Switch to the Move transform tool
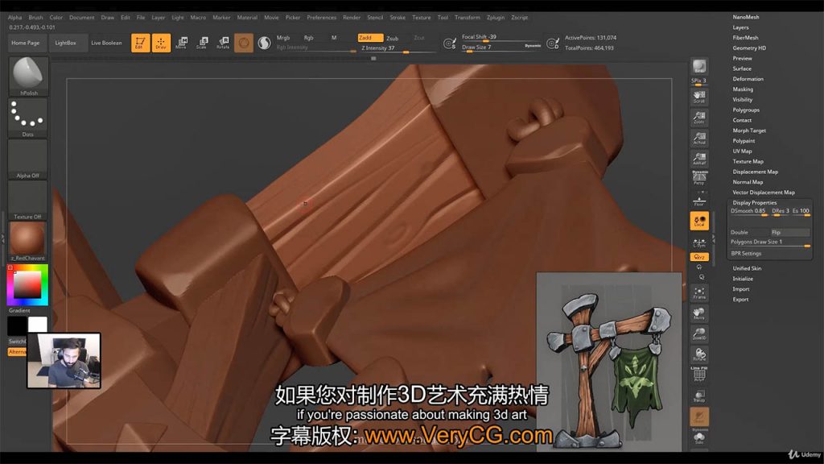 point(181,43)
